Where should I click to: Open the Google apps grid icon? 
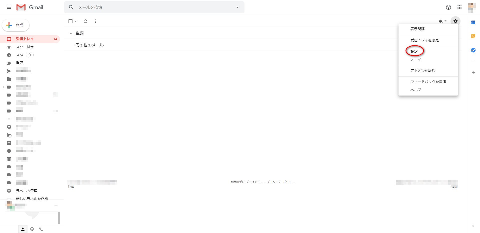click(x=459, y=7)
